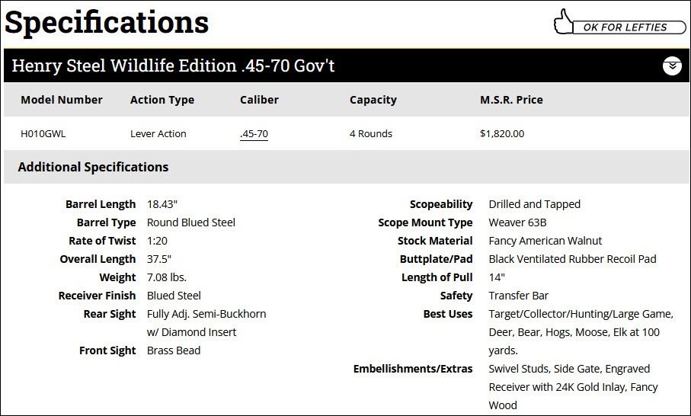Click the Fancy American Walnut stock value
The height and width of the screenshot is (416, 691).
pyautogui.click(x=545, y=241)
